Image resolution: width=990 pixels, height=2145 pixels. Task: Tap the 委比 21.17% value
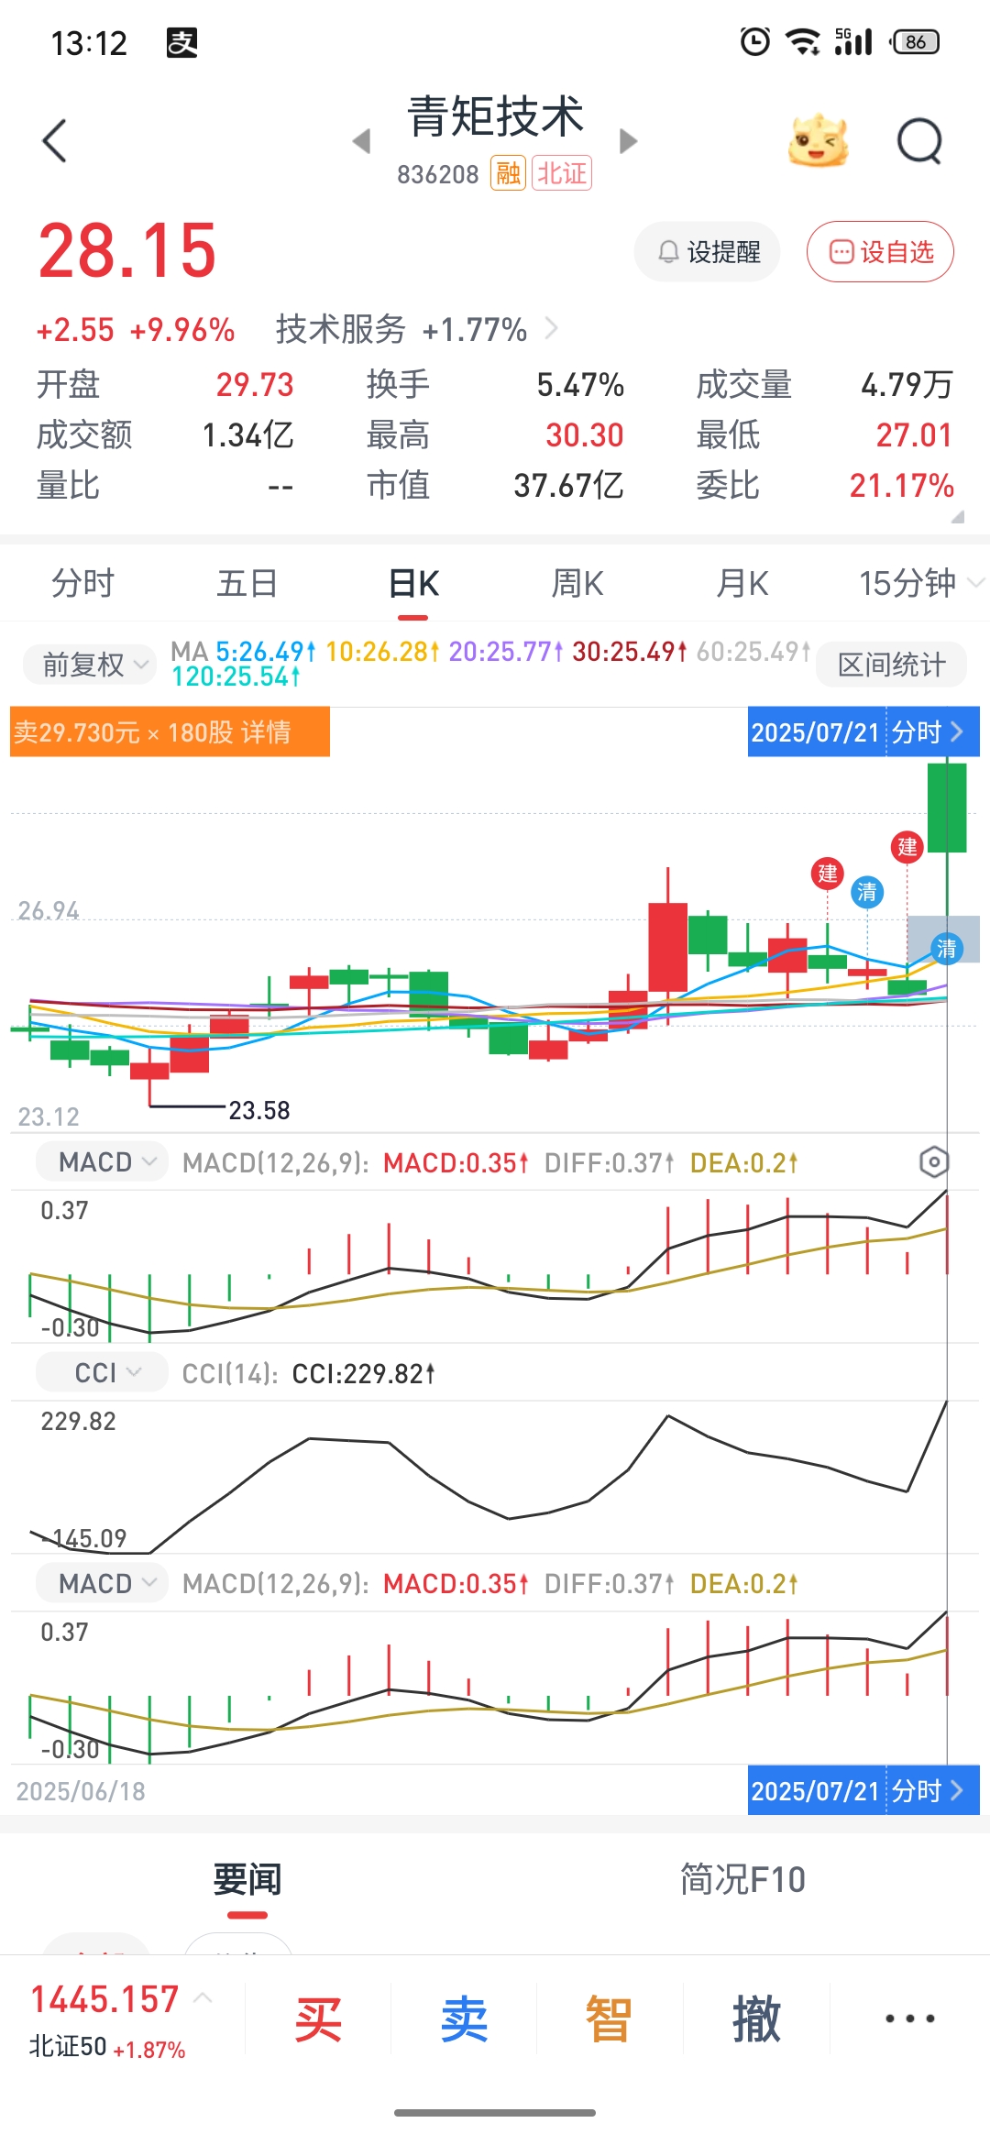(902, 486)
